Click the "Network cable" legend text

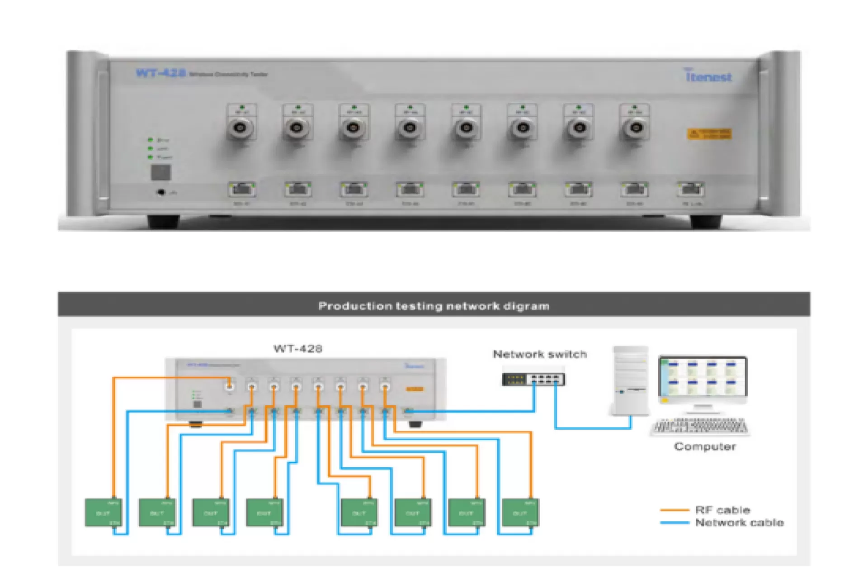[x=740, y=523]
